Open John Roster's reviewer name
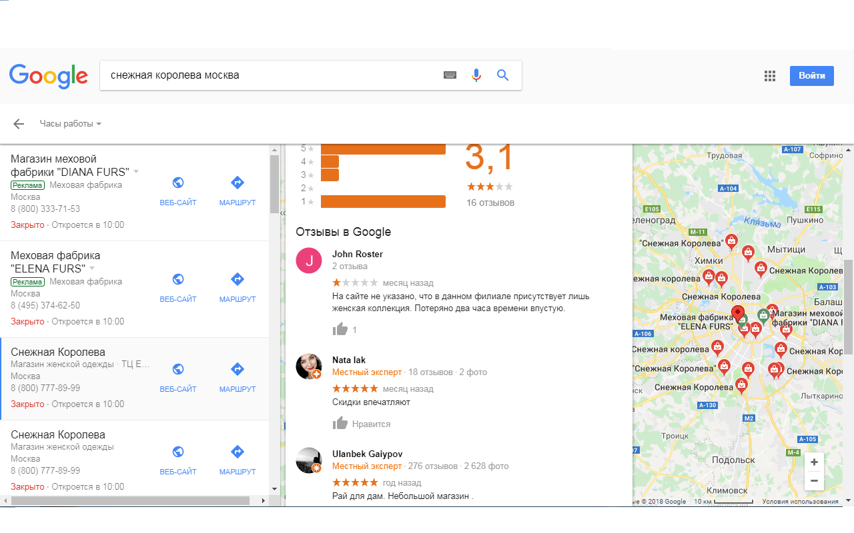The image size is (854, 533). (358, 254)
